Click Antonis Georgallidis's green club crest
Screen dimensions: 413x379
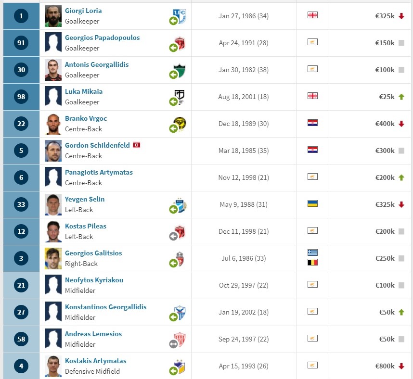point(180,70)
